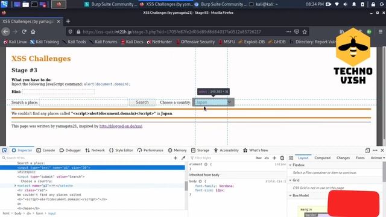Click the volume icon in the system tray
This screenshot has height=217, width=386.
coord(345,4)
